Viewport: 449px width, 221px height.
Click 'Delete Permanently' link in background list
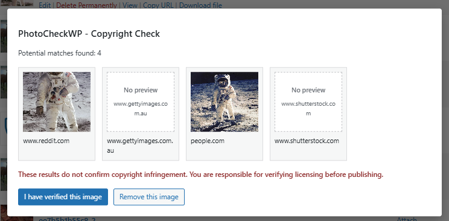point(86,5)
